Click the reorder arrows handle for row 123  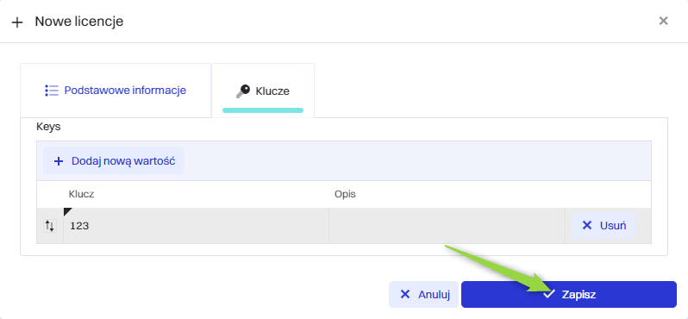50,226
